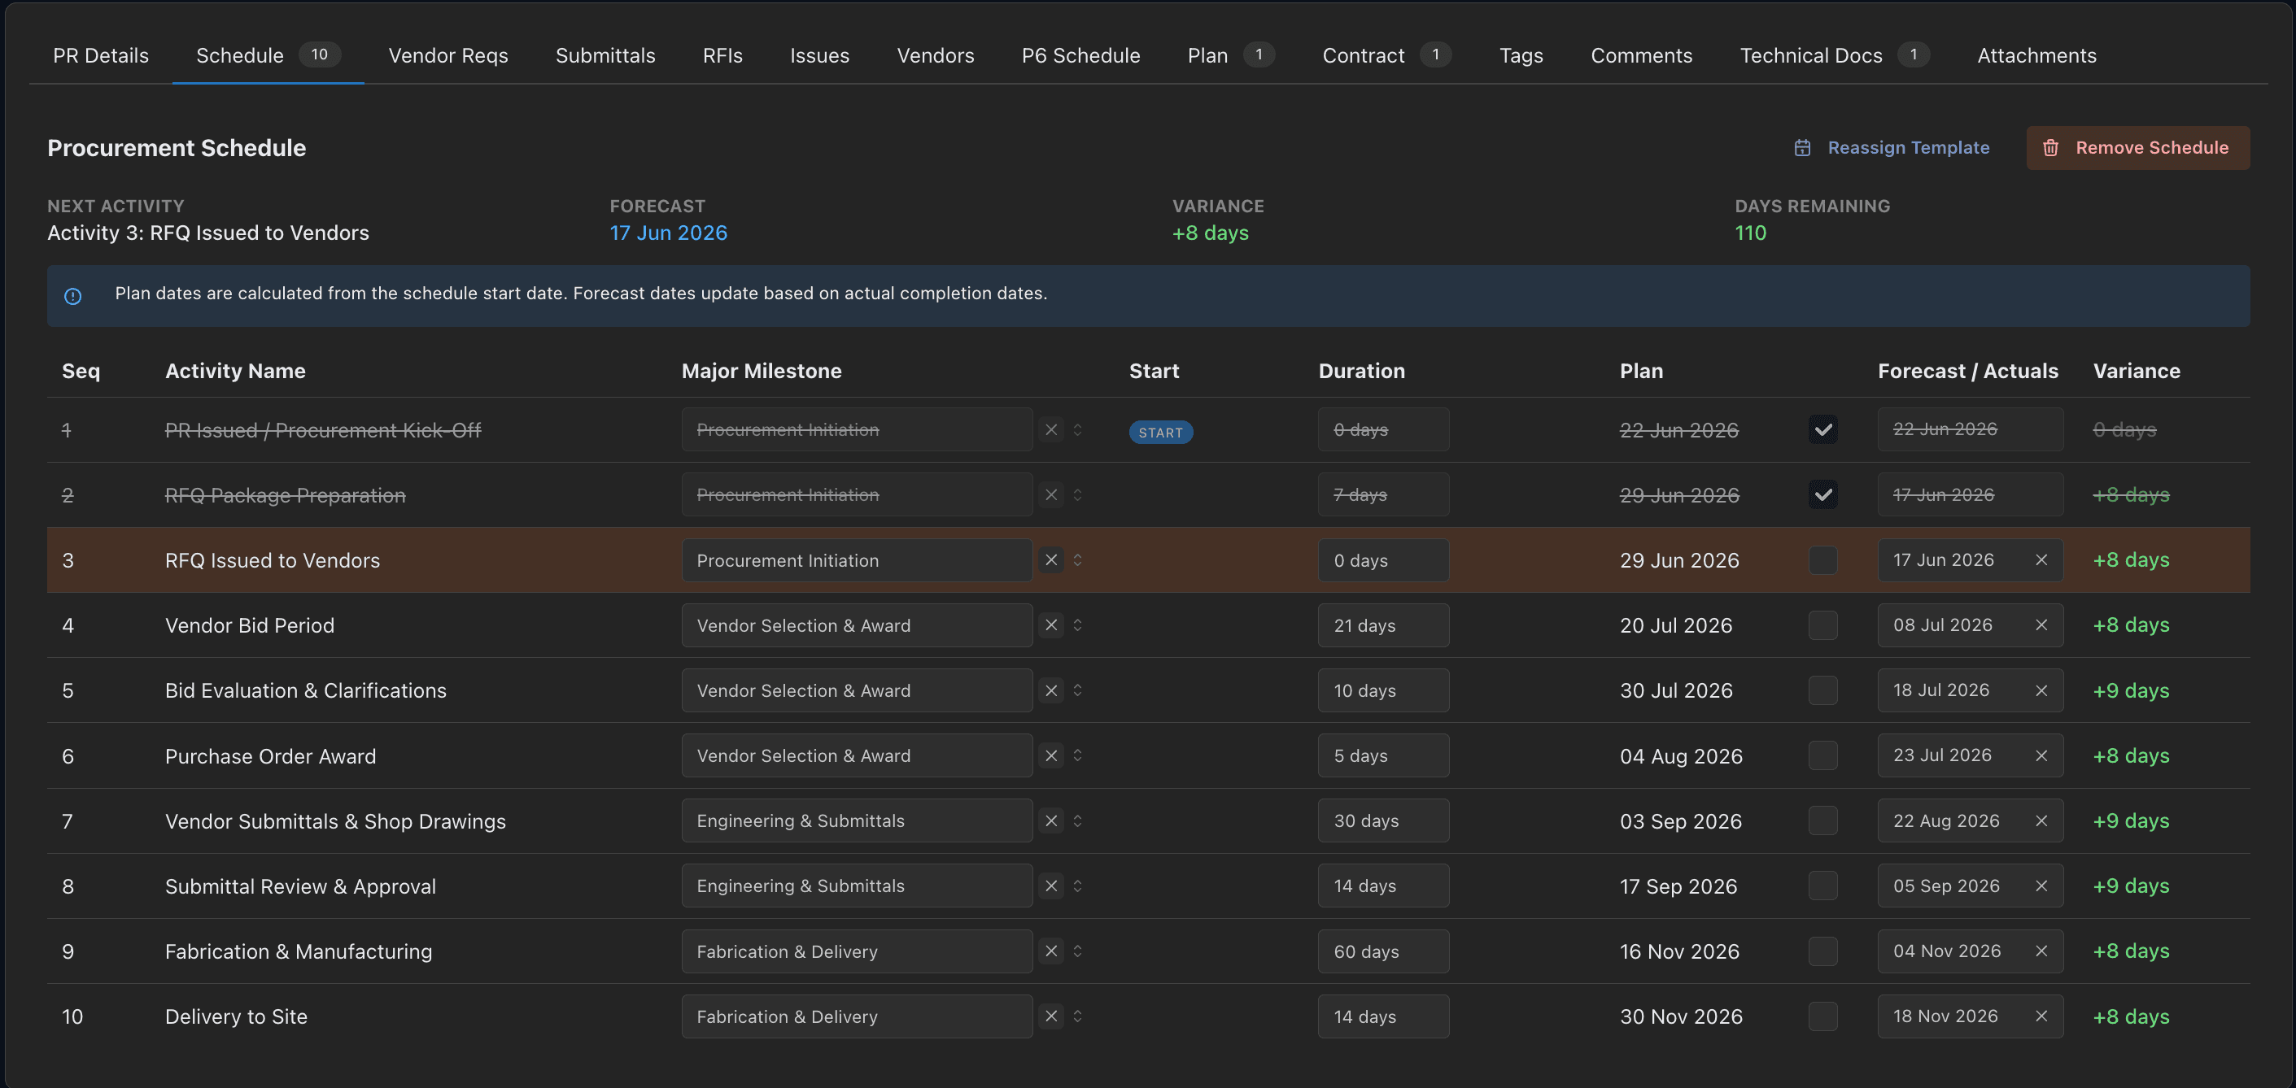Clear milestone for Fabrication & Manufacturing

(x=1051, y=951)
